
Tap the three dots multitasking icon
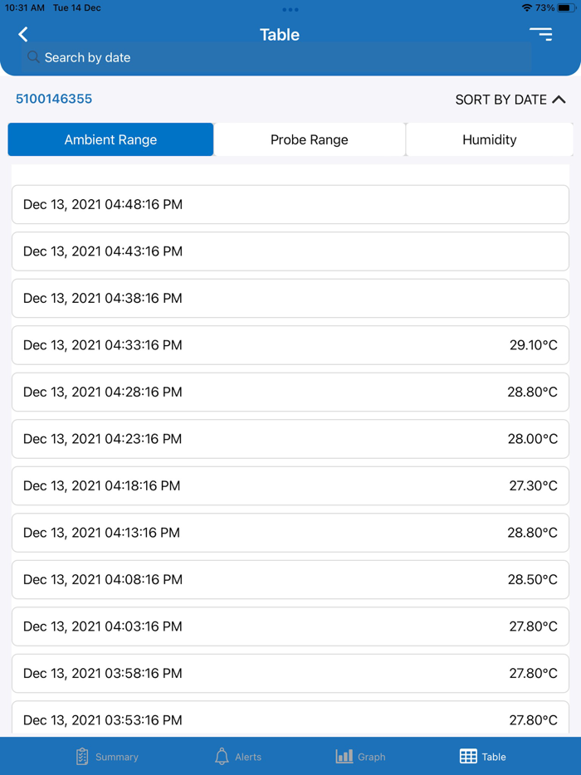click(290, 9)
